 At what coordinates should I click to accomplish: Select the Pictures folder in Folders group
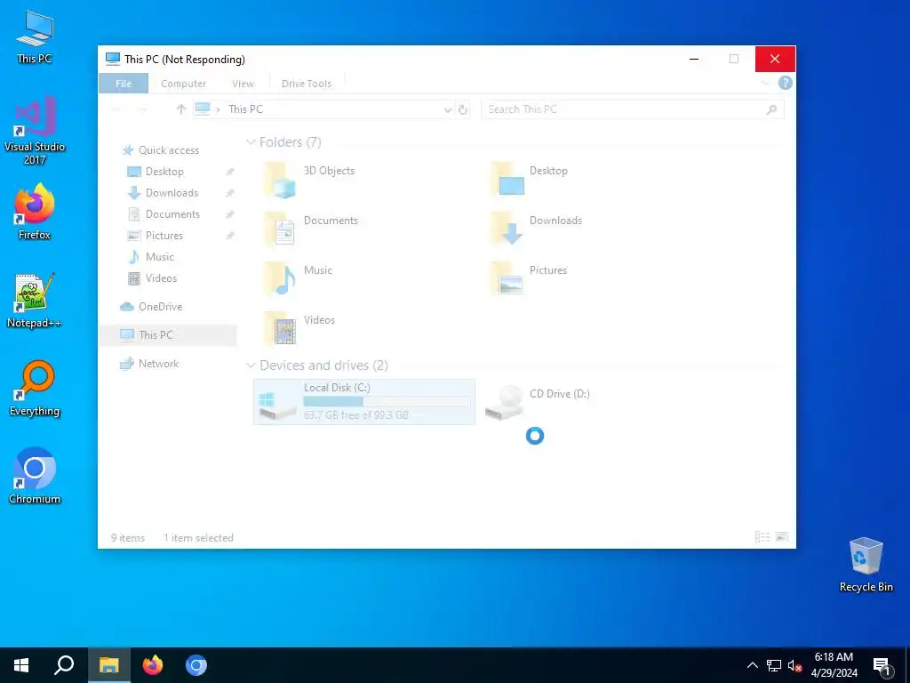[x=528, y=280]
